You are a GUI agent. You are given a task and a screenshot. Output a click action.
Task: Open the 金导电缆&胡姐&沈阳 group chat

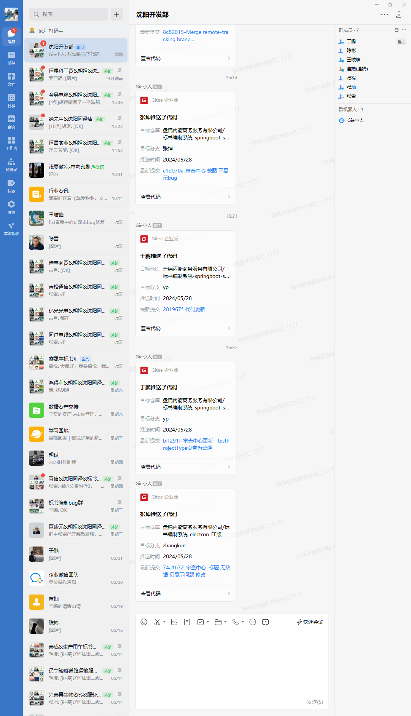pyautogui.click(x=76, y=98)
